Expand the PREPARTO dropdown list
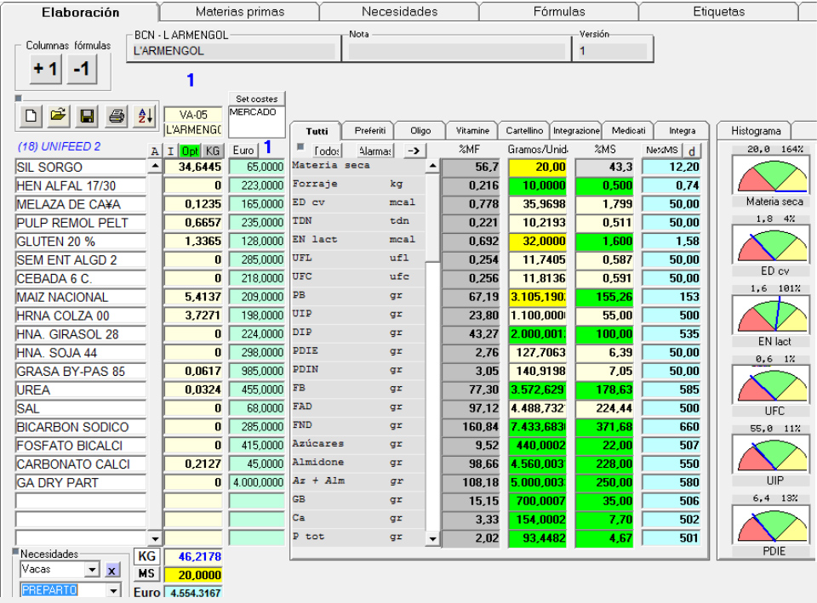 pyautogui.click(x=113, y=590)
